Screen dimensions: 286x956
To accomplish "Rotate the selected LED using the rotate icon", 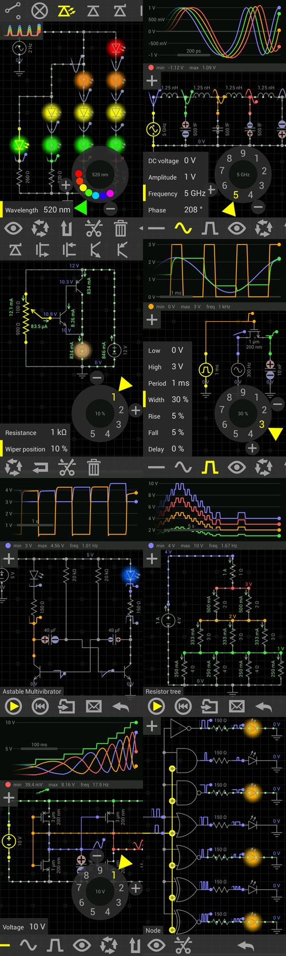I will [x=40, y=229].
